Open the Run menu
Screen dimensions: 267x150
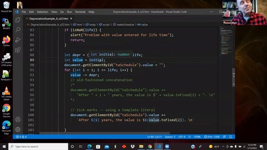tap(69, 12)
